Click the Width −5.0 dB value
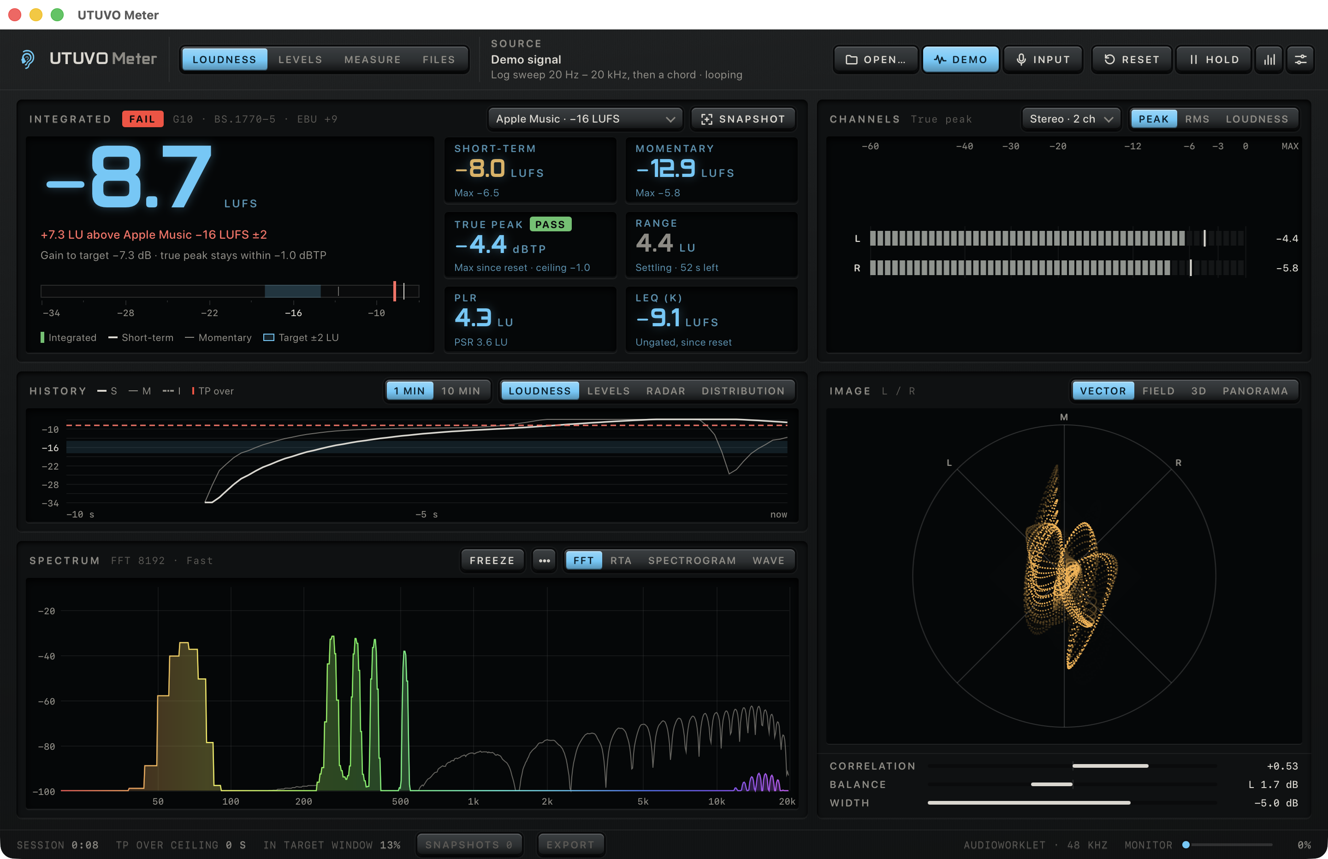Viewport: 1328px width, 859px height. coord(1275,803)
